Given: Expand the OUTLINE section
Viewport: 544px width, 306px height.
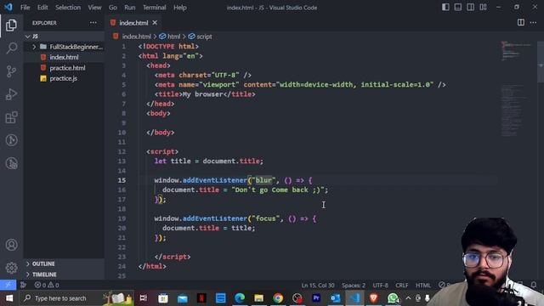Looking at the screenshot, I should coord(65,263).
